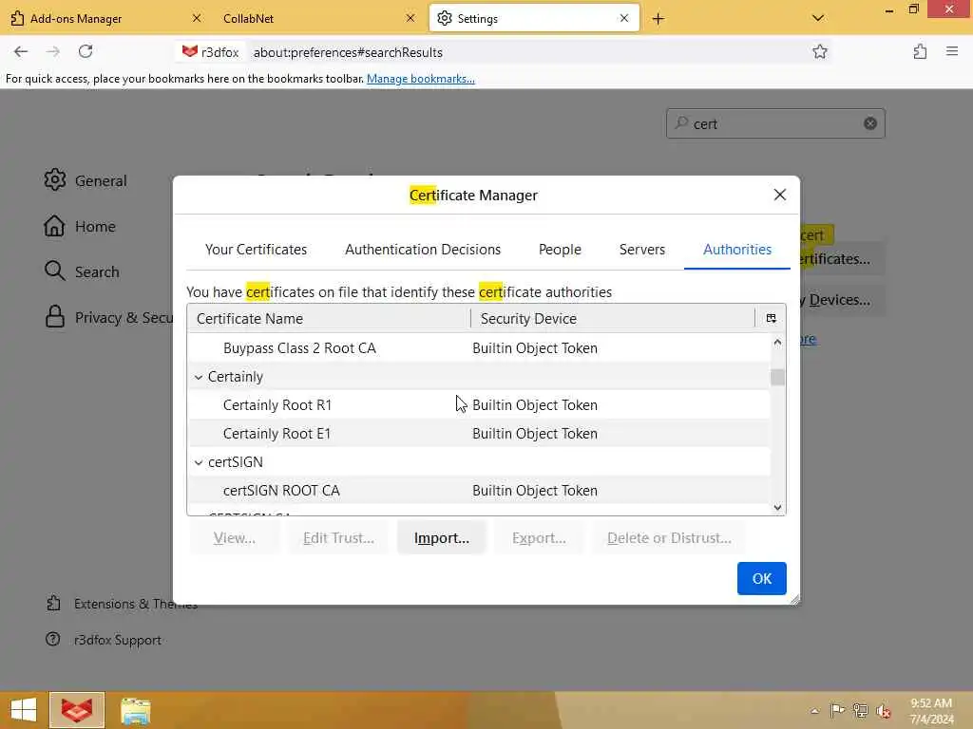Open the Manage bookmarks link

pyautogui.click(x=421, y=79)
